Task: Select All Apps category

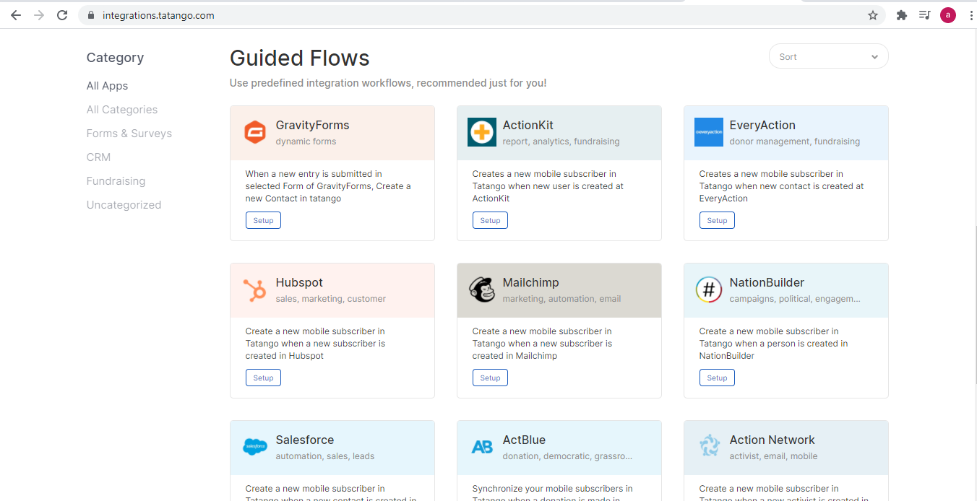Action: coord(107,86)
